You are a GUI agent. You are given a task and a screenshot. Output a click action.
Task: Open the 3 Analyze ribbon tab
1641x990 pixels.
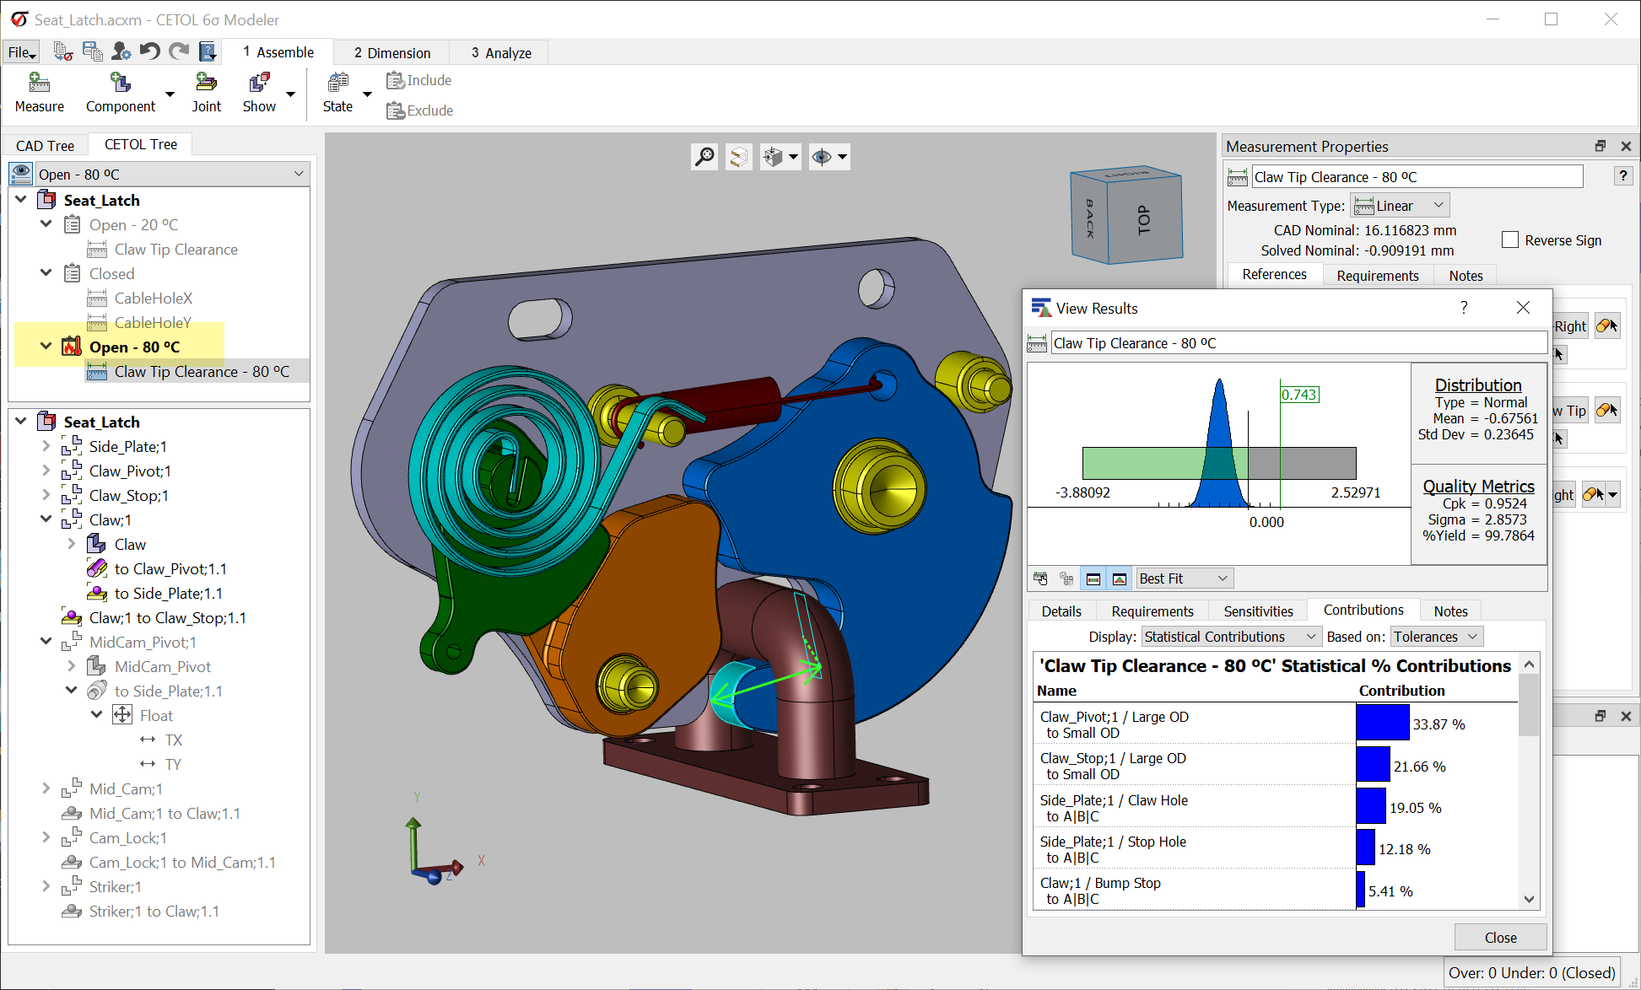[x=501, y=53]
